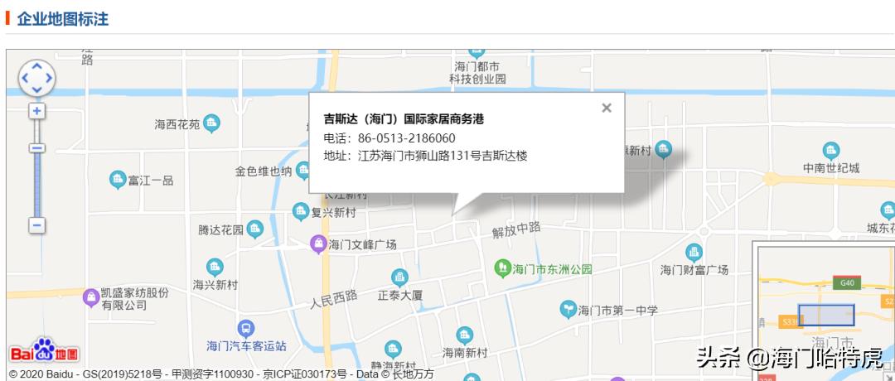
Task: Select the 凯盛家纺股份有限公司 shopping marker
Action: [91, 297]
